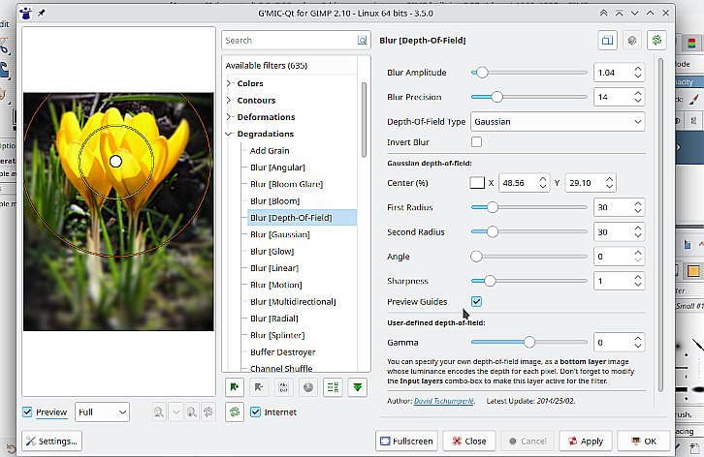The width and height of the screenshot is (704, 457).
Task: Select Blur [Gaussian] in filter list
Action: (279, 234)
